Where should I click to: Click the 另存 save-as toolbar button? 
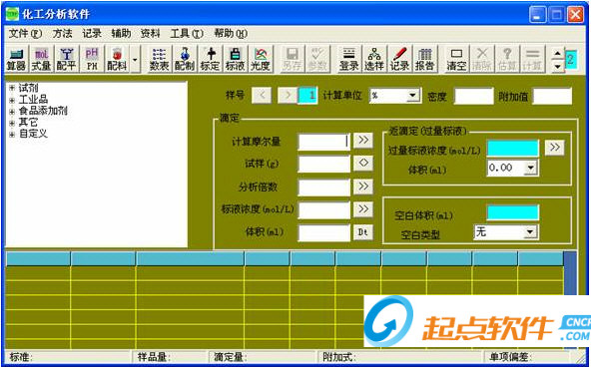pos(293,59)
